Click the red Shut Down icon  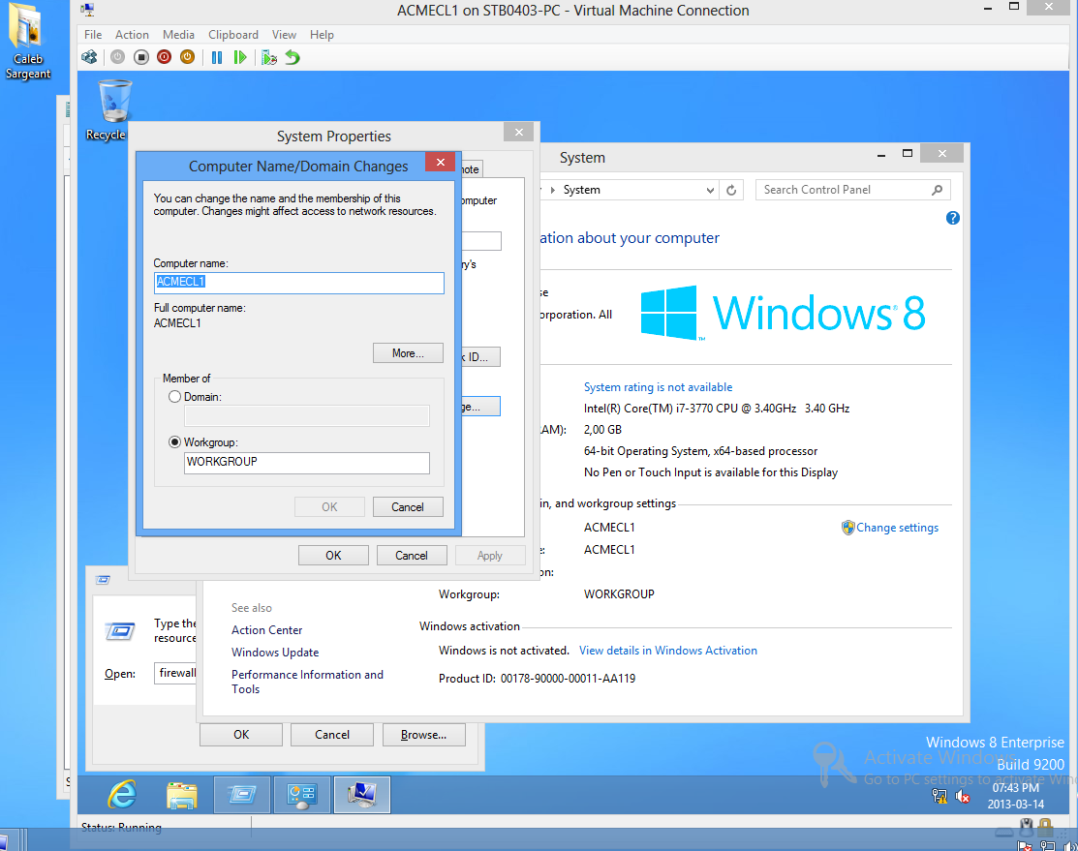(164, 57)
